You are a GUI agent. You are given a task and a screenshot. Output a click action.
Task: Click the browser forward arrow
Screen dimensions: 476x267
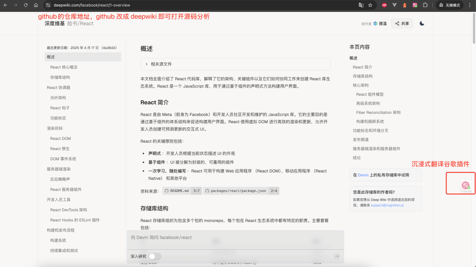pyautogui.click(x=15, y=5)
